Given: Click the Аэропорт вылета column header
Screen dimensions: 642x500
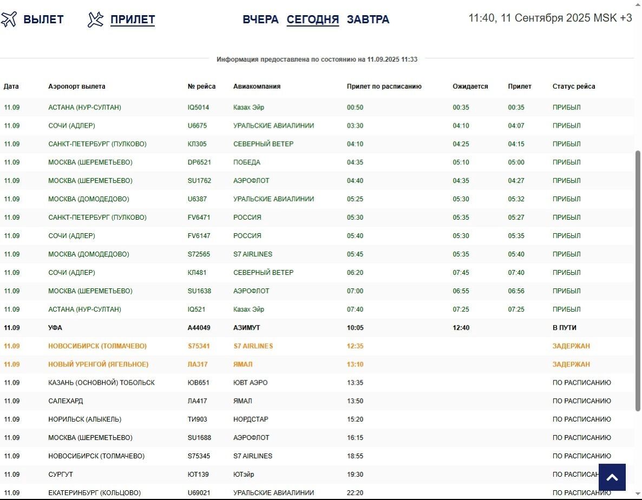Looking at the screenshot, I should (x=77, y=87).
